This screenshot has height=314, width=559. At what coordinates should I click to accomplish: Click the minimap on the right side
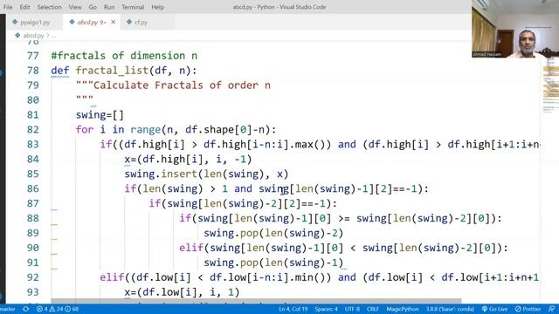coord(551,85)
